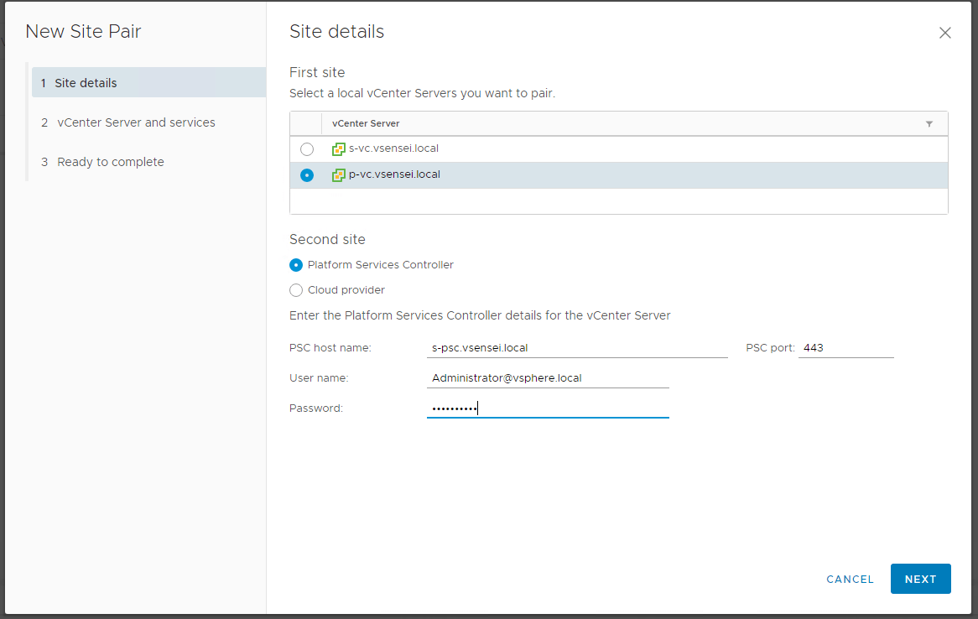Click into the PSC port field

point(845,347)
